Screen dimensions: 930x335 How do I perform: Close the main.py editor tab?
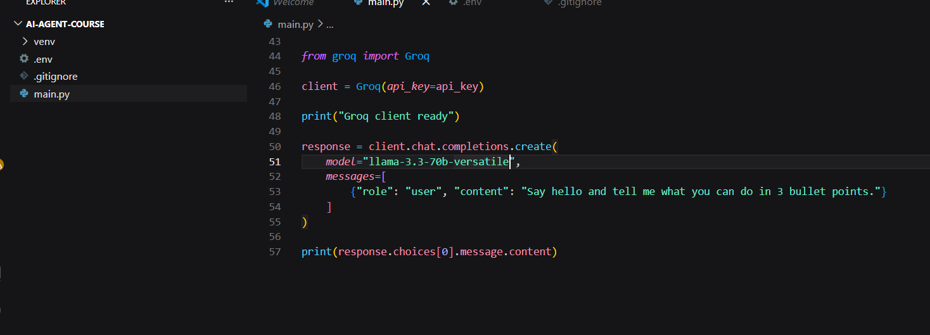click(426, 3)
